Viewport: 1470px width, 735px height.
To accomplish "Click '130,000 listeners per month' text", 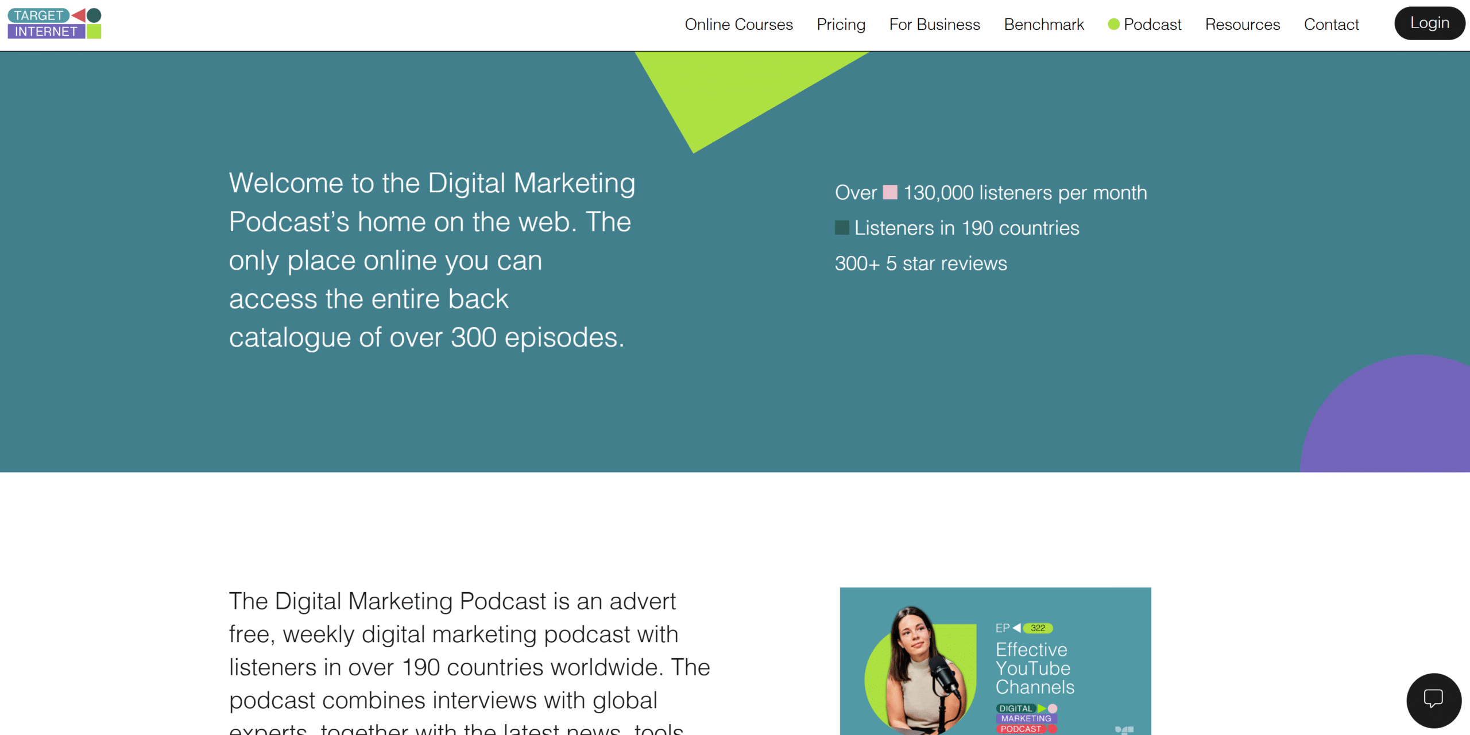I will click(1025, 193).
